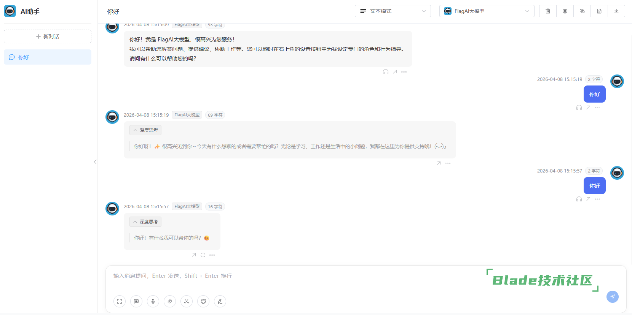Open the 文本模式 mode dropdown
The image size is (632, 315).
coord(393,11)
